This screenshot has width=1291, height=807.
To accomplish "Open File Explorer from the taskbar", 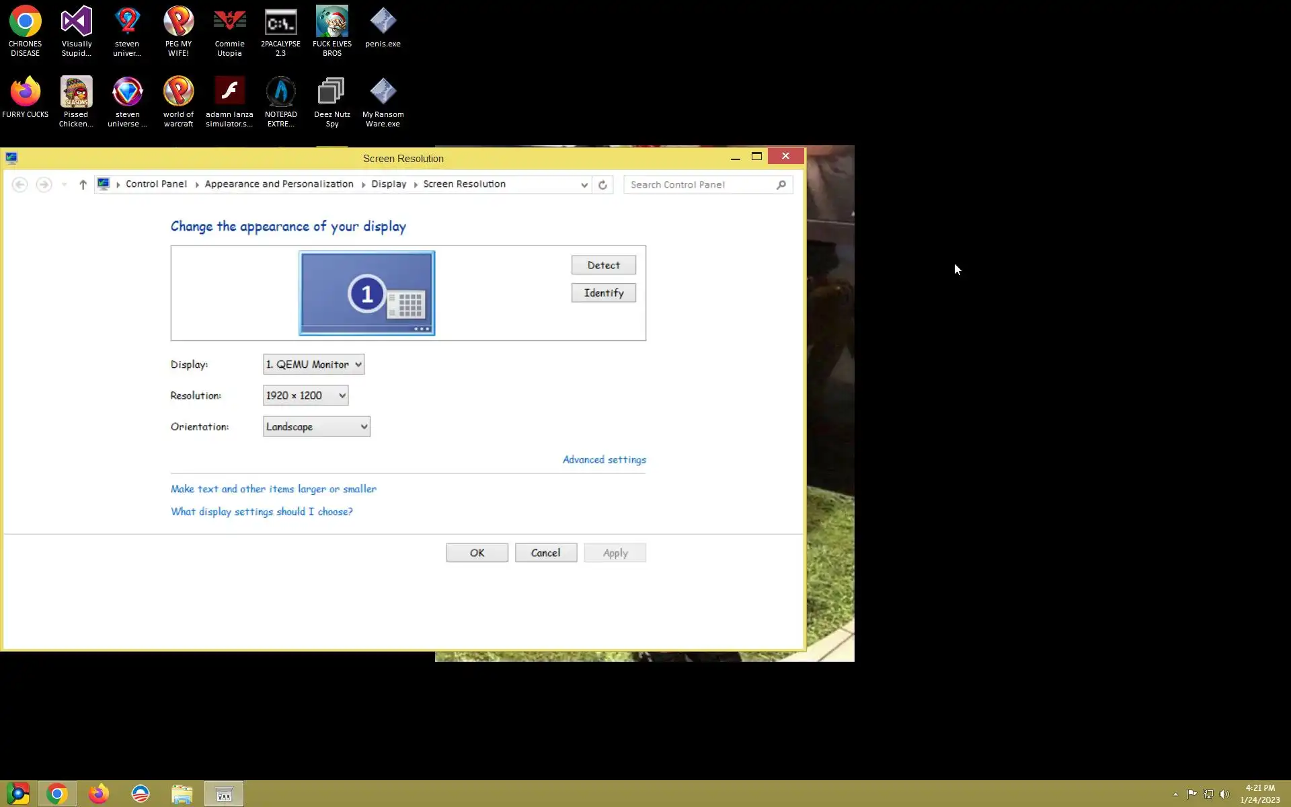I will click(x=182, y=794).
